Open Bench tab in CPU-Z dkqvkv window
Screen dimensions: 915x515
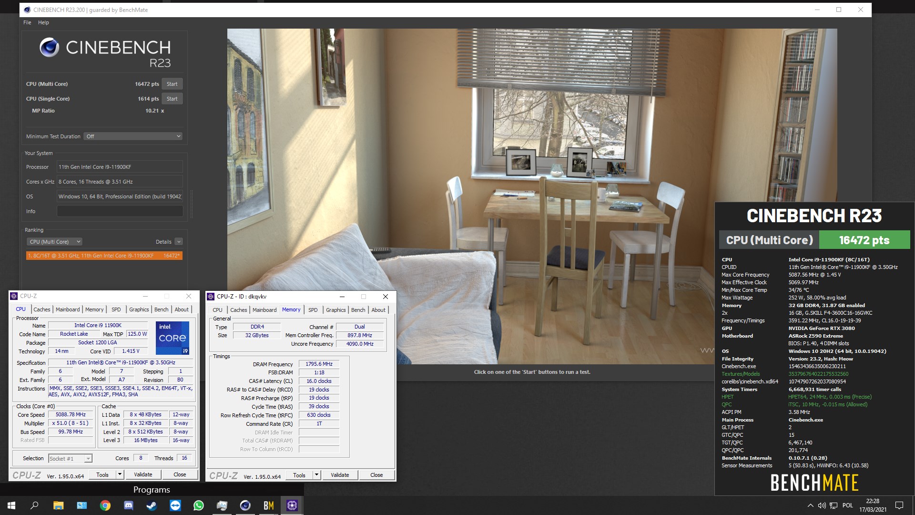(x=358, y=310)
